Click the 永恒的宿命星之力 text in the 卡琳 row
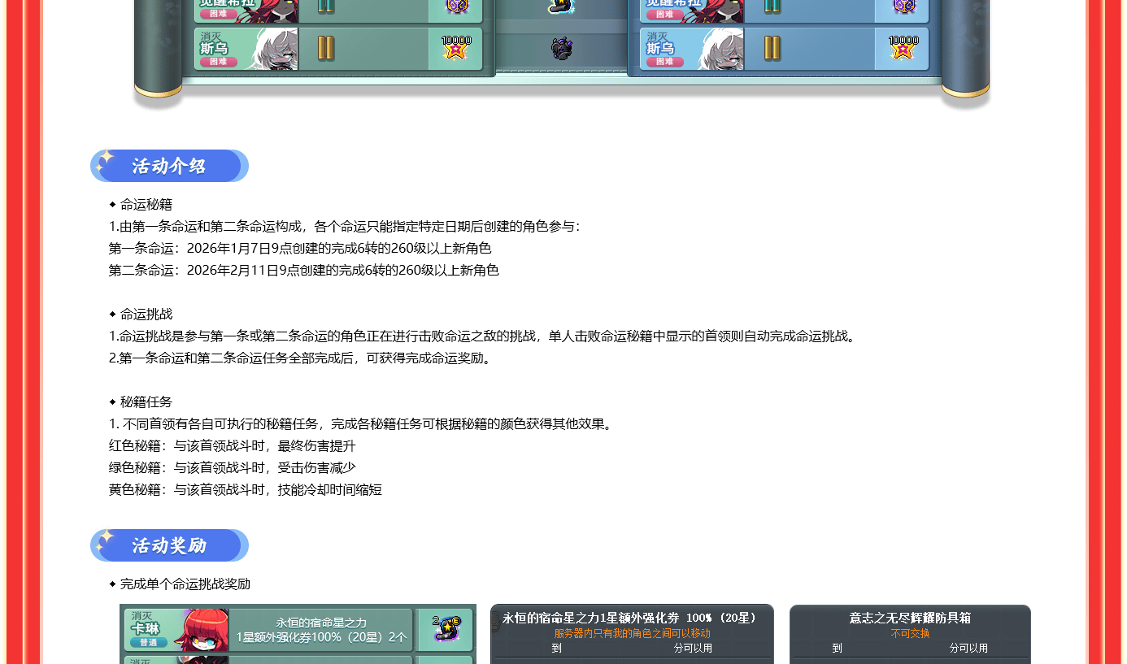Viewport: 1127px width, 664px height. (321, 623)
